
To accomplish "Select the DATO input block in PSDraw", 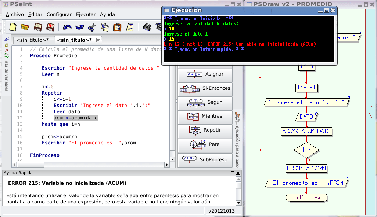I will [306, 117].
